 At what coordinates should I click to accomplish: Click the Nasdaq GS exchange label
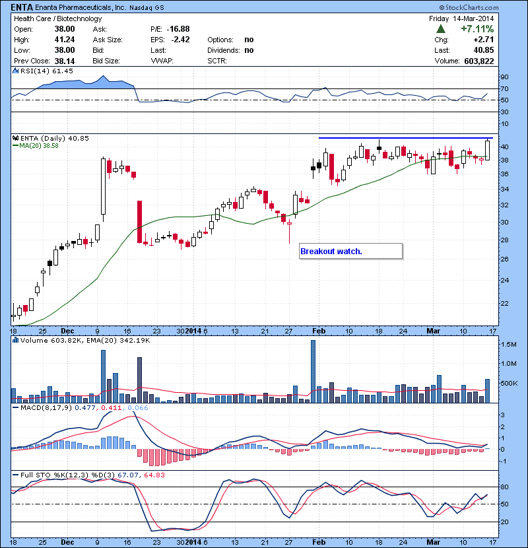coord(147,8)
